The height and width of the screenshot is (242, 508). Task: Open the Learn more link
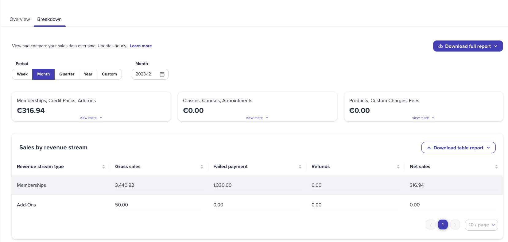pos(141,46)
